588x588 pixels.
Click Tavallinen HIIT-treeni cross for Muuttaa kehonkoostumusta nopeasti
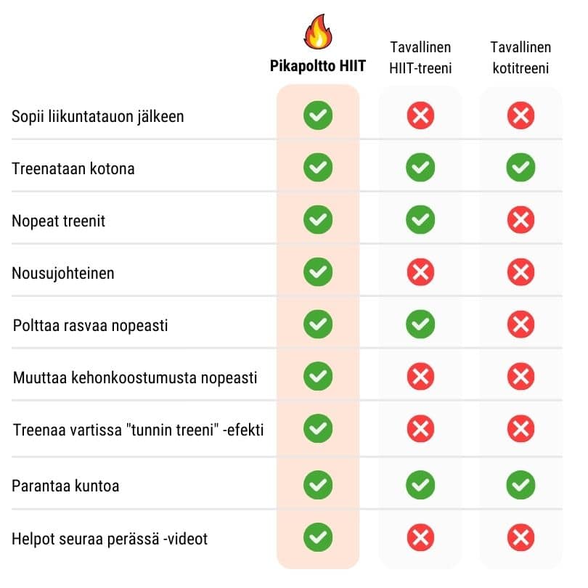coord(420,377)
